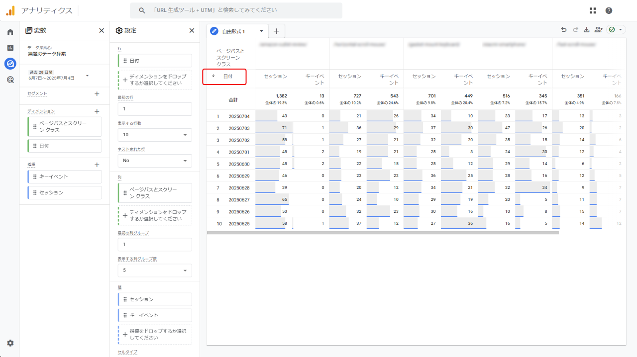Open the Home icon in left sidebar
Image resolution: width=637 pixels, height=357 pixels.
point(10,32)
